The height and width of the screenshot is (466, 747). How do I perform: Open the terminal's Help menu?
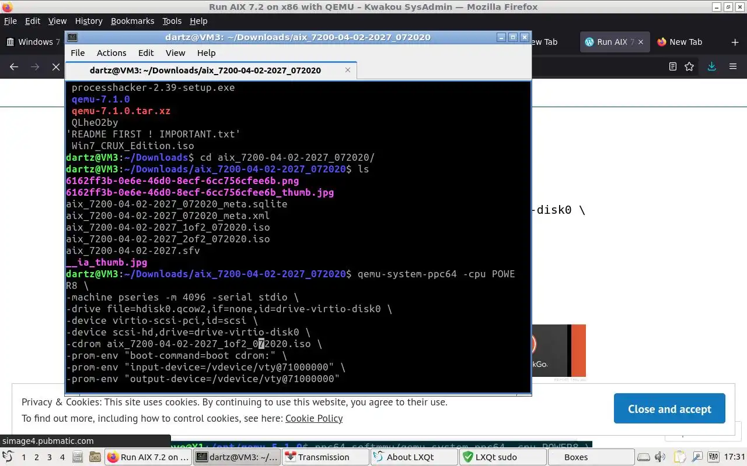pyautogui.click(x=206, y=52)
